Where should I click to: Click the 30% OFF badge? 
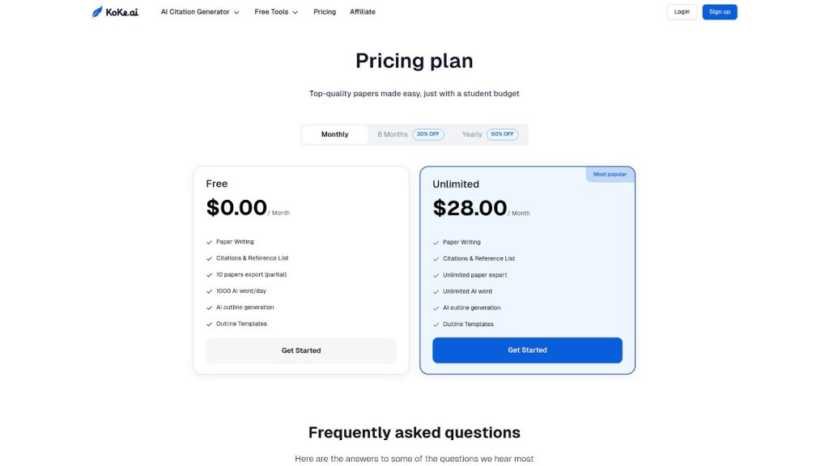[428, 134]
